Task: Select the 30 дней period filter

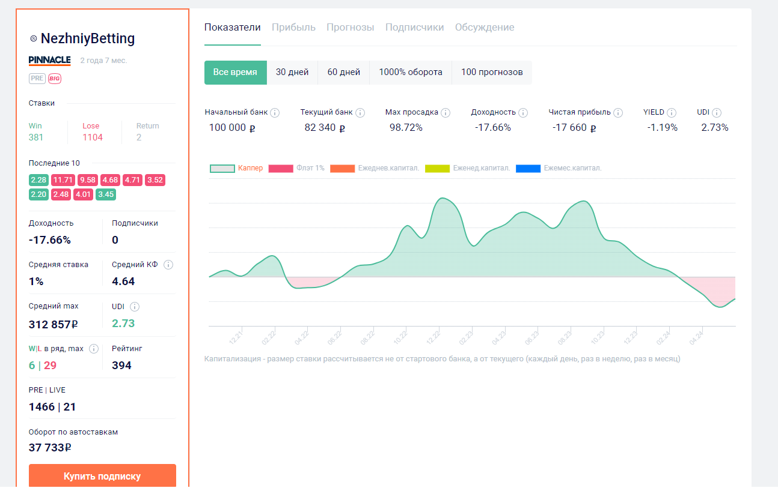Action: pos(292,73)
